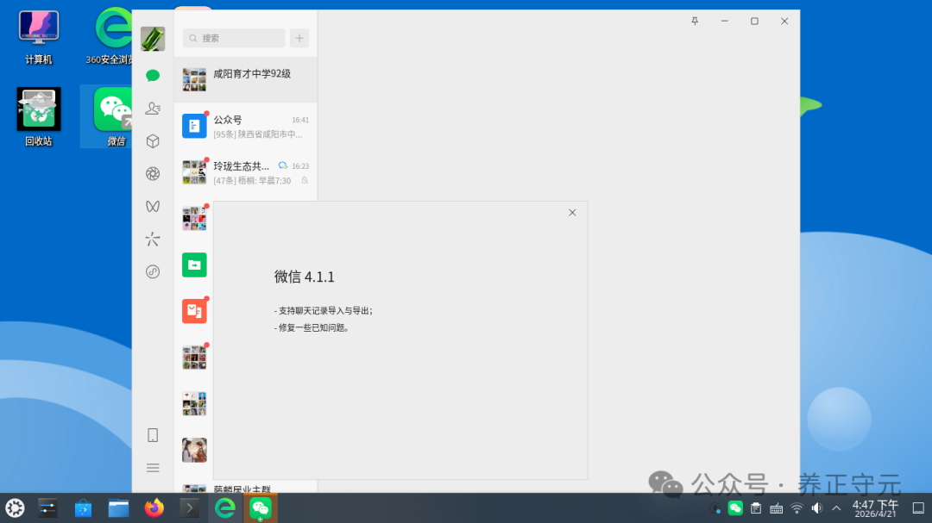This screenshot has height=523, width=932.
Task: Open the group chat below 玲珑生态共...
Action: click(x=194, y=219)
